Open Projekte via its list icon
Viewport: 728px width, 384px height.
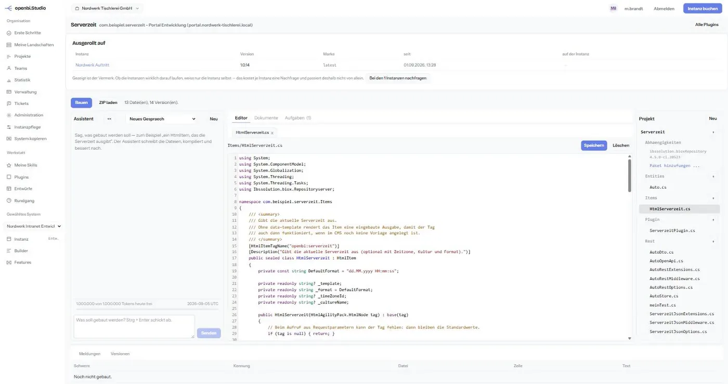pyautogui.click(x=9, y=56)
